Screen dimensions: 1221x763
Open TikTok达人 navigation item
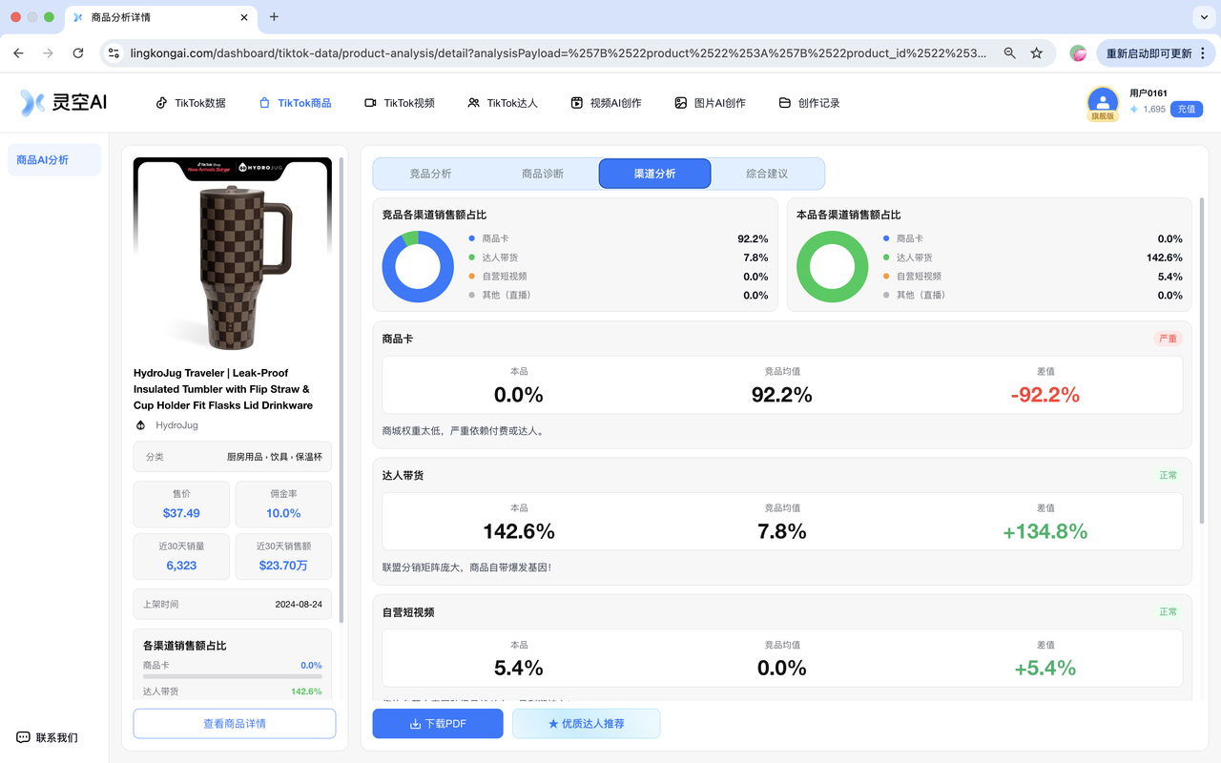pyautogui.click(x=503, y=103)
